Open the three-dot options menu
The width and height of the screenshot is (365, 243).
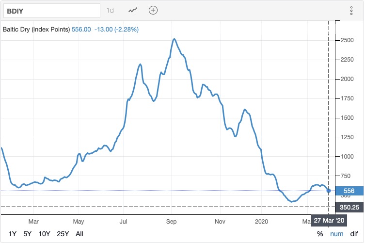point(351,11)
